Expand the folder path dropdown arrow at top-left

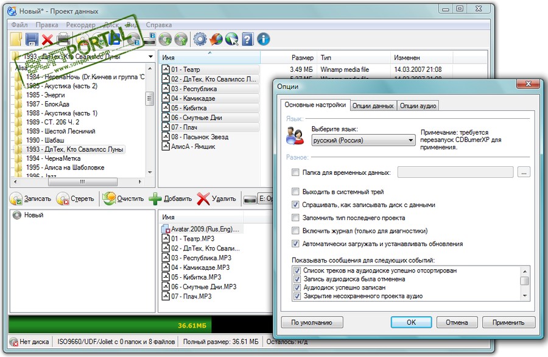(x=150, y=56)
